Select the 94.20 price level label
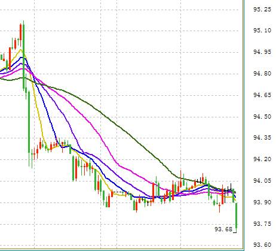This screenshot has width=276, height=251. (x=262, y=159)
